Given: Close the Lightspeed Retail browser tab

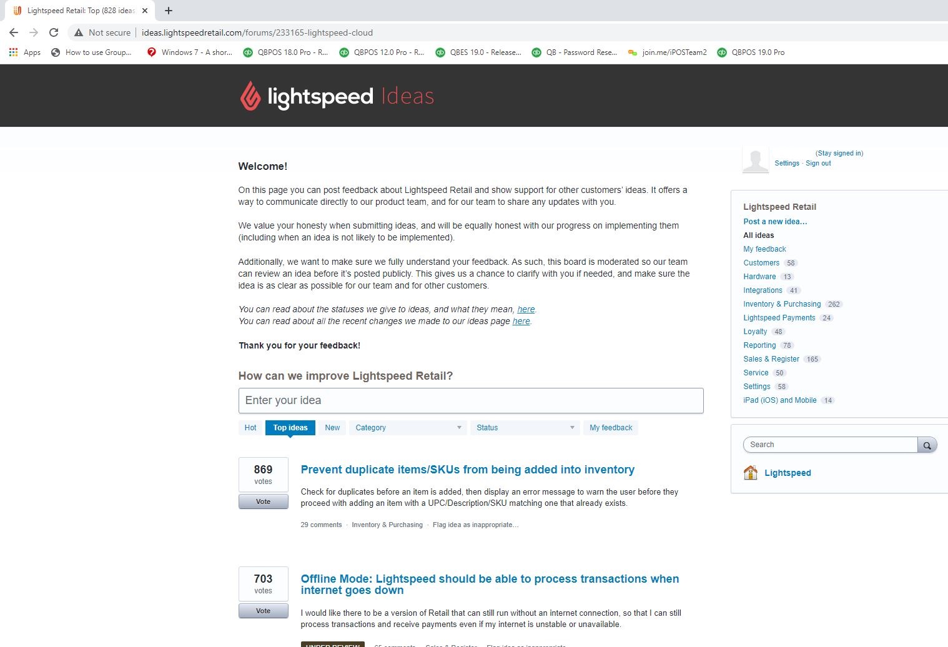Looking at the screenshot, I should (145, 11).
